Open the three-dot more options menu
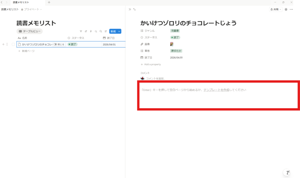This screenshot has height=178, width=300. [x=291, y=9]
